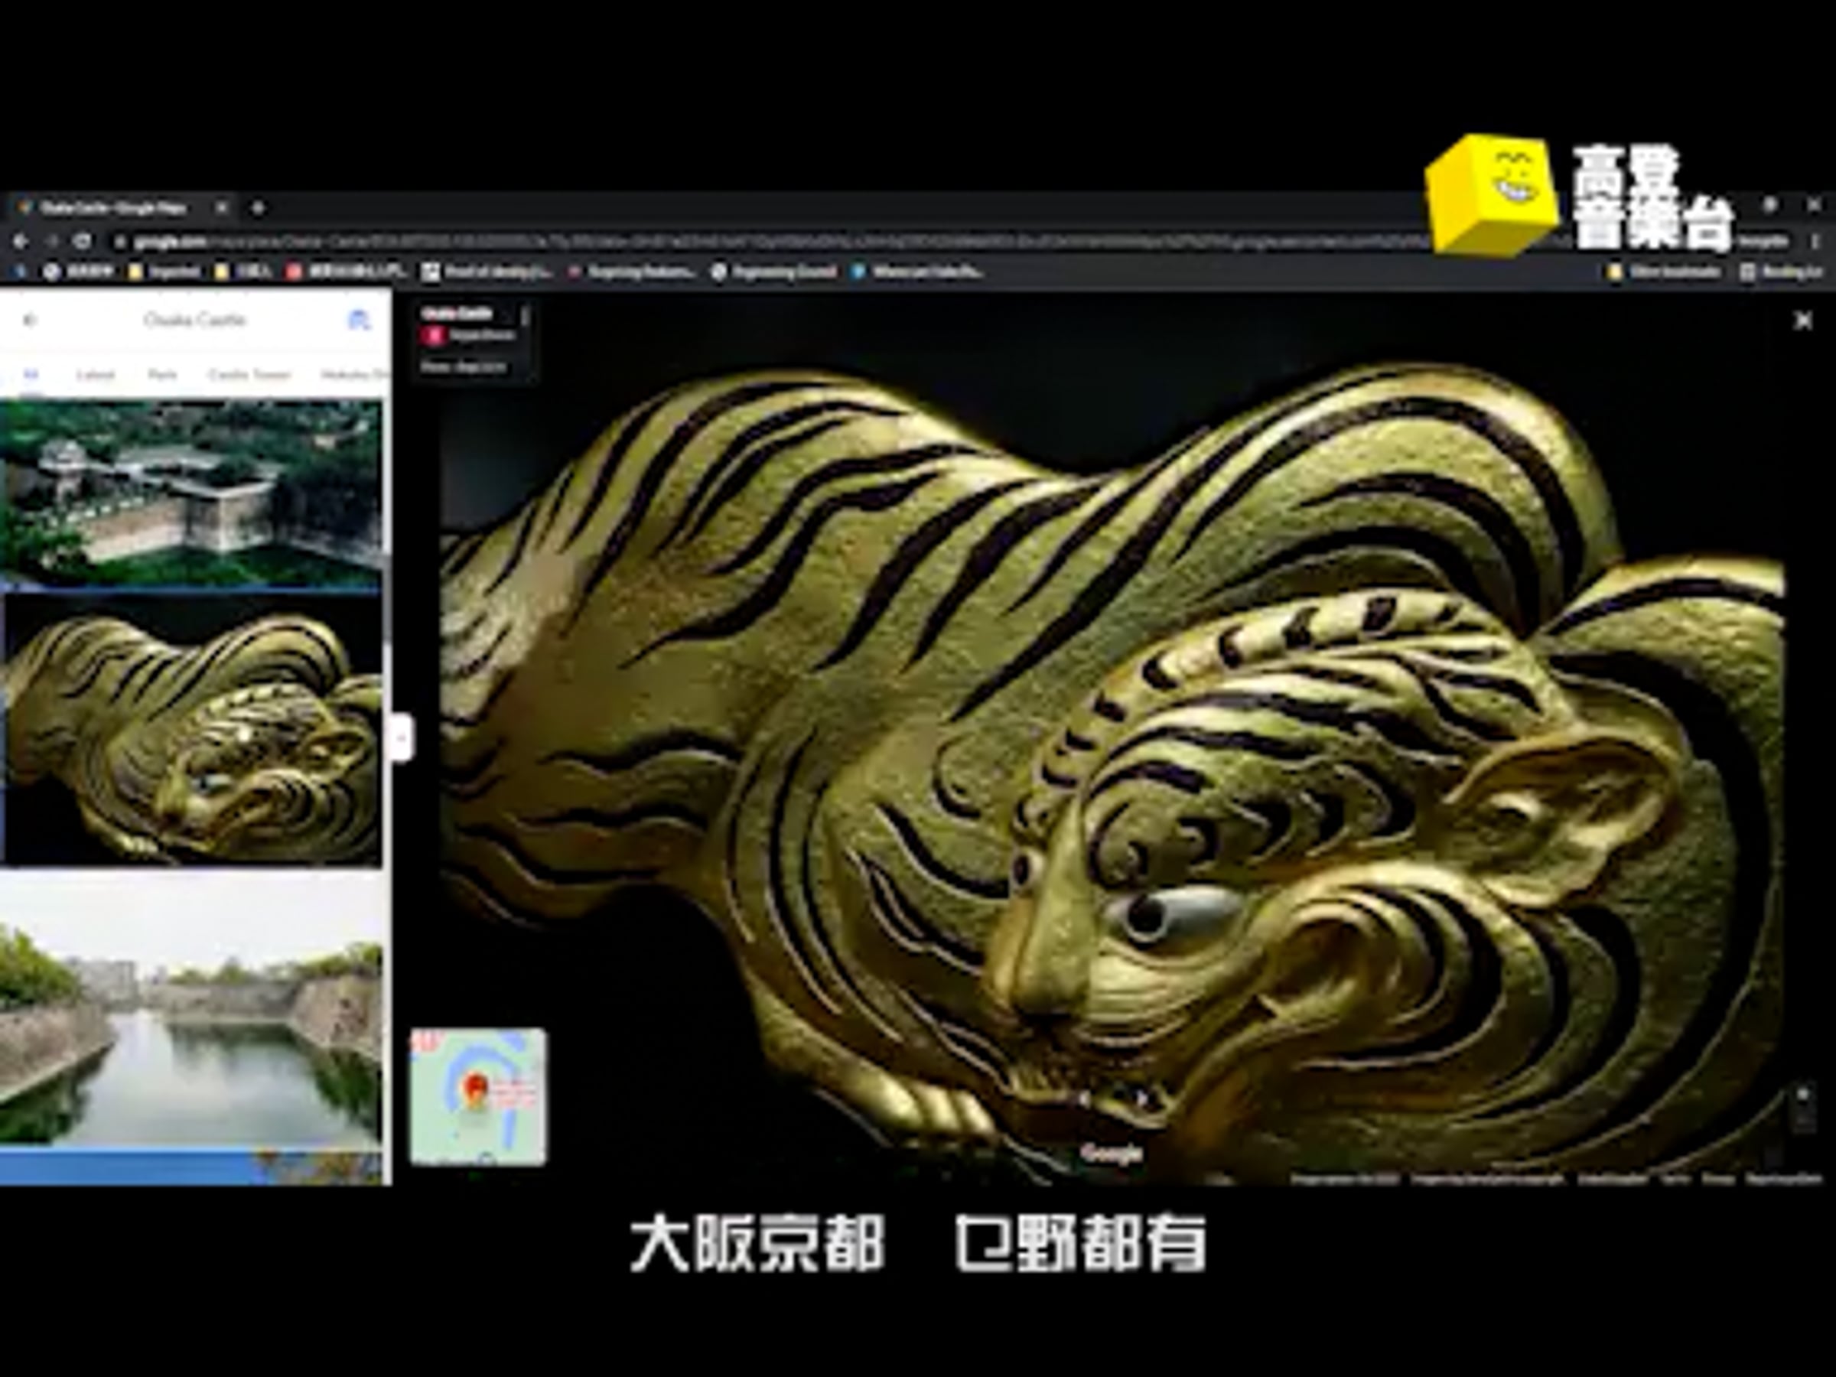Switch to the Latest photos tab
Viewport: 1836px width, 1377px height.
[95, 374]
